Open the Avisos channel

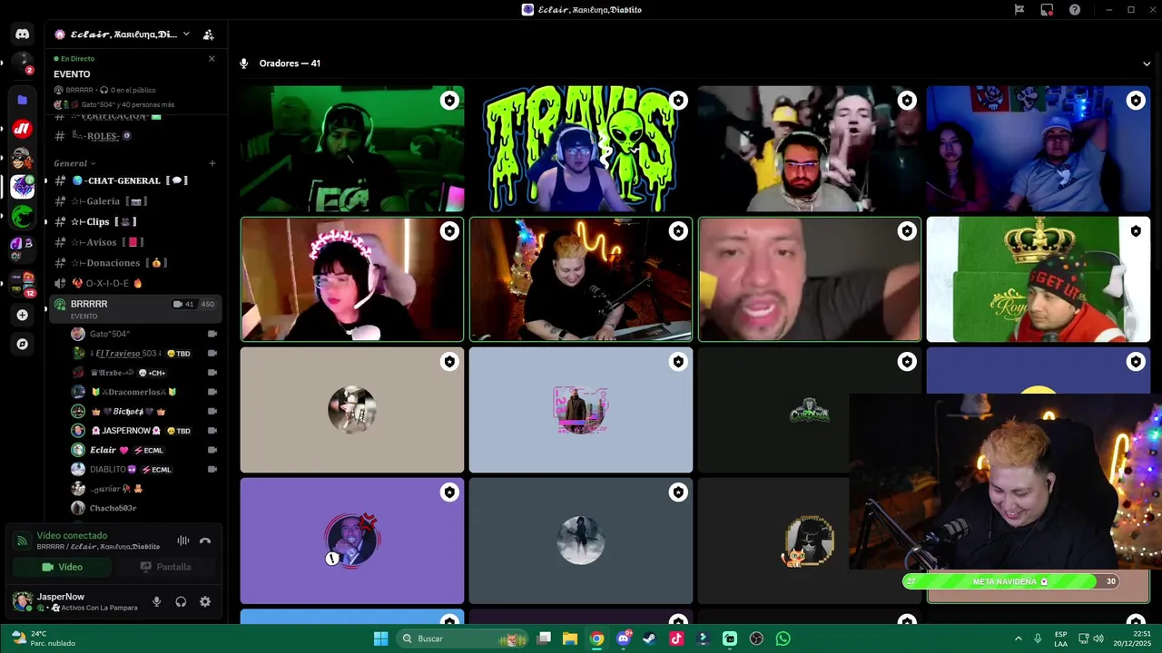click(134, 242)
